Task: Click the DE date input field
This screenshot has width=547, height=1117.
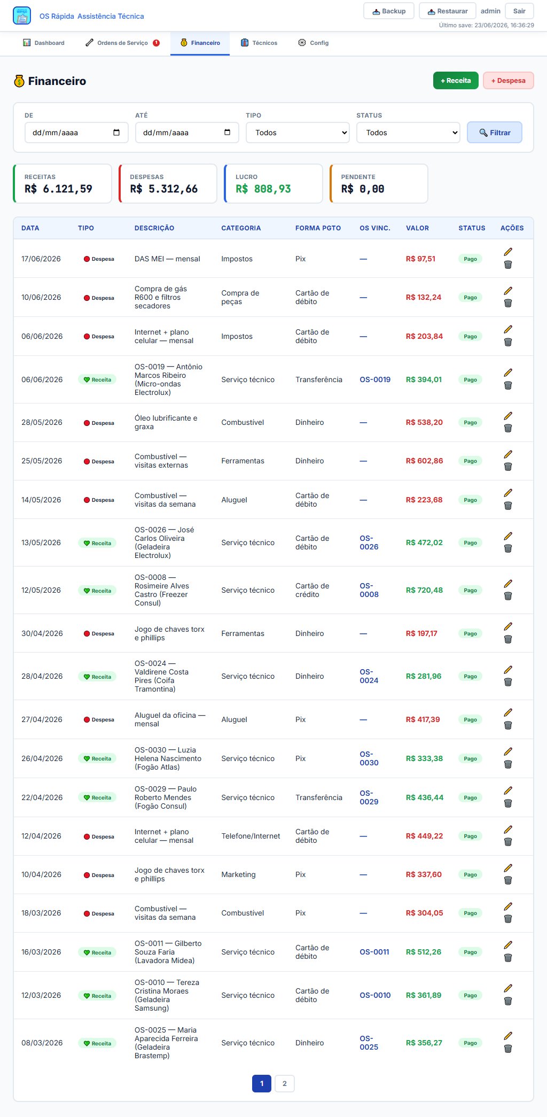Action: pyautogui.click(x=76, y=133)
